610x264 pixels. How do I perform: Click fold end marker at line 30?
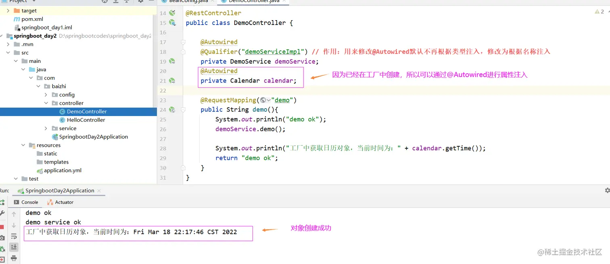coord(183,168)
